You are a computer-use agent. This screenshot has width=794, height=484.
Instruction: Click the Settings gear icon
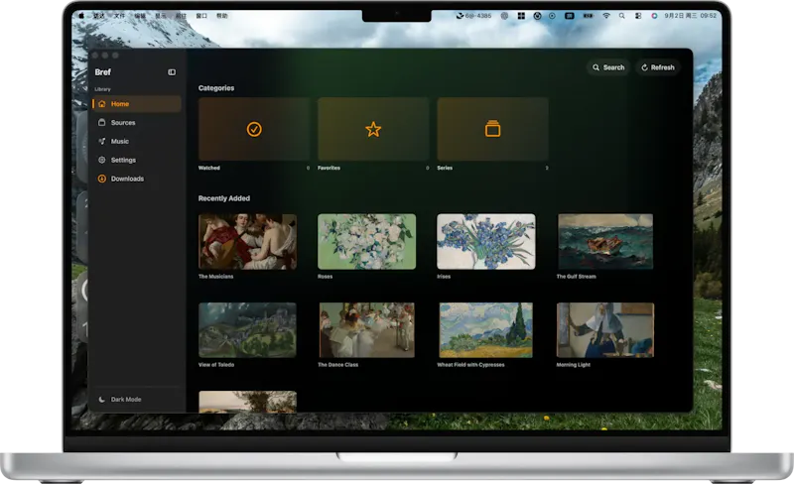(x=102, y=160)
